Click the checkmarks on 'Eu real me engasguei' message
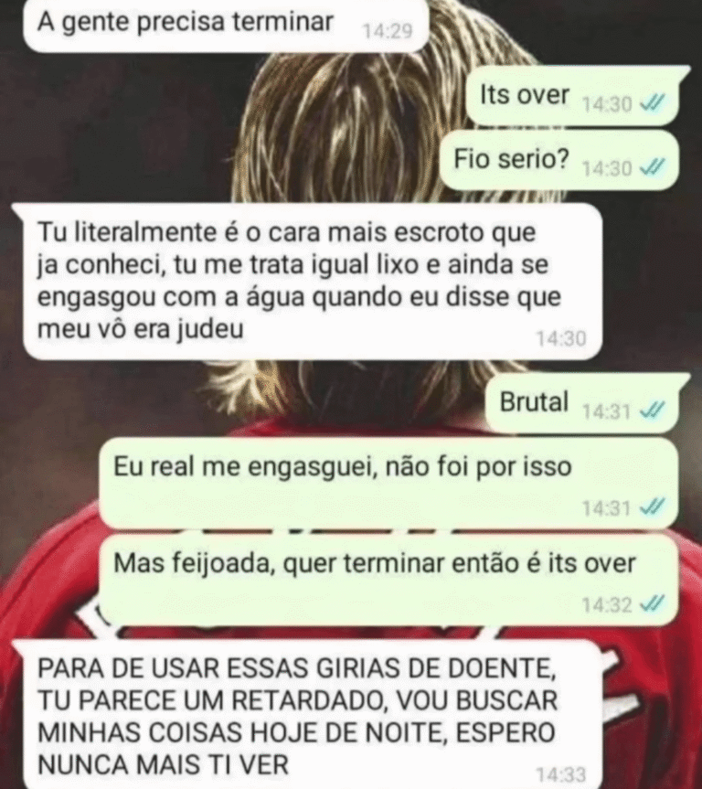This screenshot has height=789, width=702. (652, 507)
